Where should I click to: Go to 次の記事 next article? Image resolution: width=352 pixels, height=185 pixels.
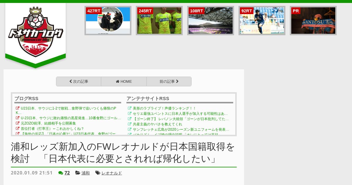[x=79, y=82]
